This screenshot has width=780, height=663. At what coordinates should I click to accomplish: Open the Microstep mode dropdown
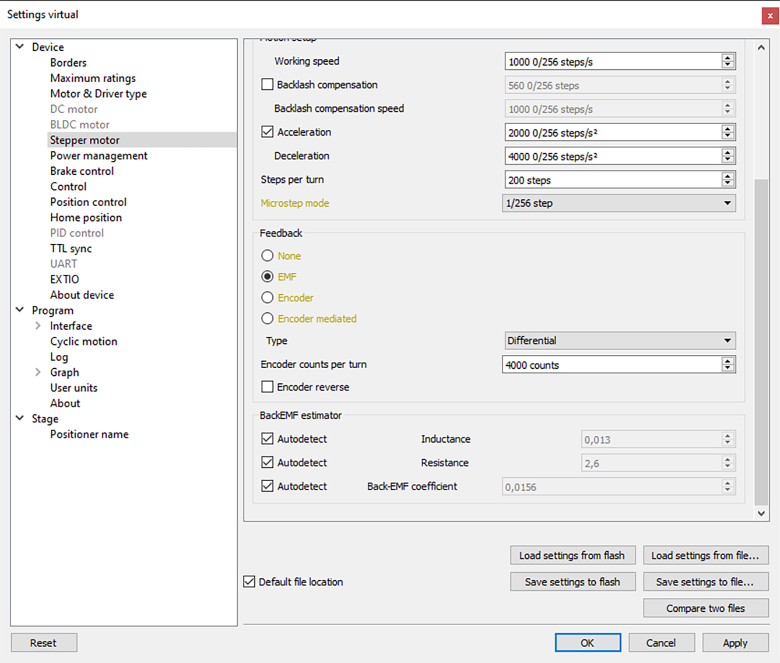[x=619, y=203]
